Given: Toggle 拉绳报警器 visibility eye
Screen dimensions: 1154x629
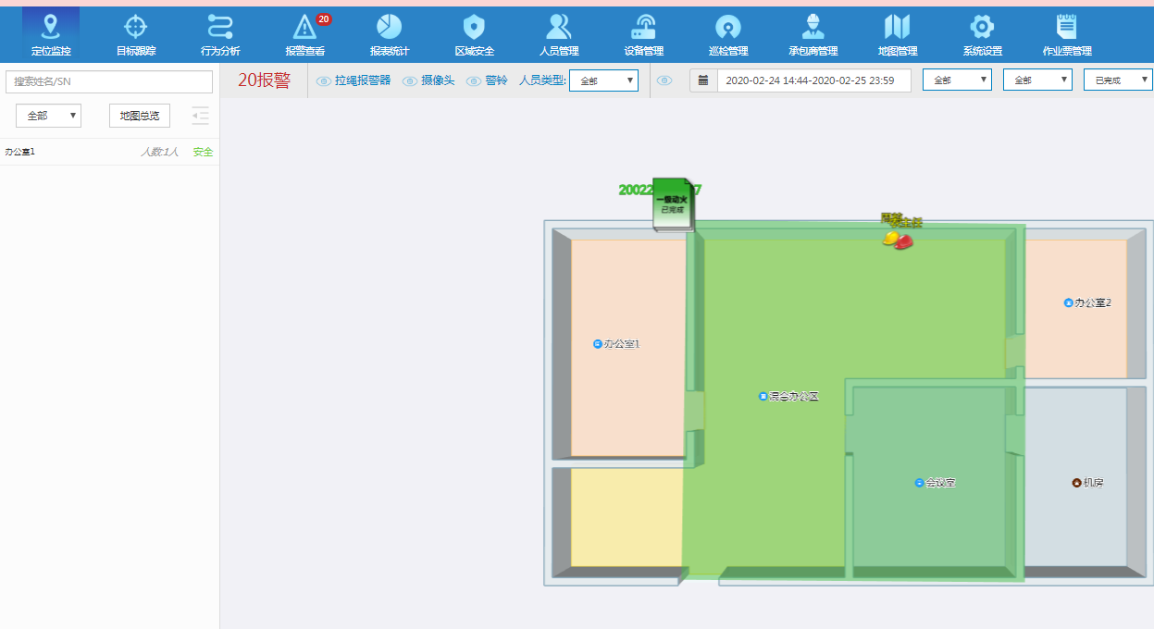Looking at the screenshot, I should click(x=324, y=81).
